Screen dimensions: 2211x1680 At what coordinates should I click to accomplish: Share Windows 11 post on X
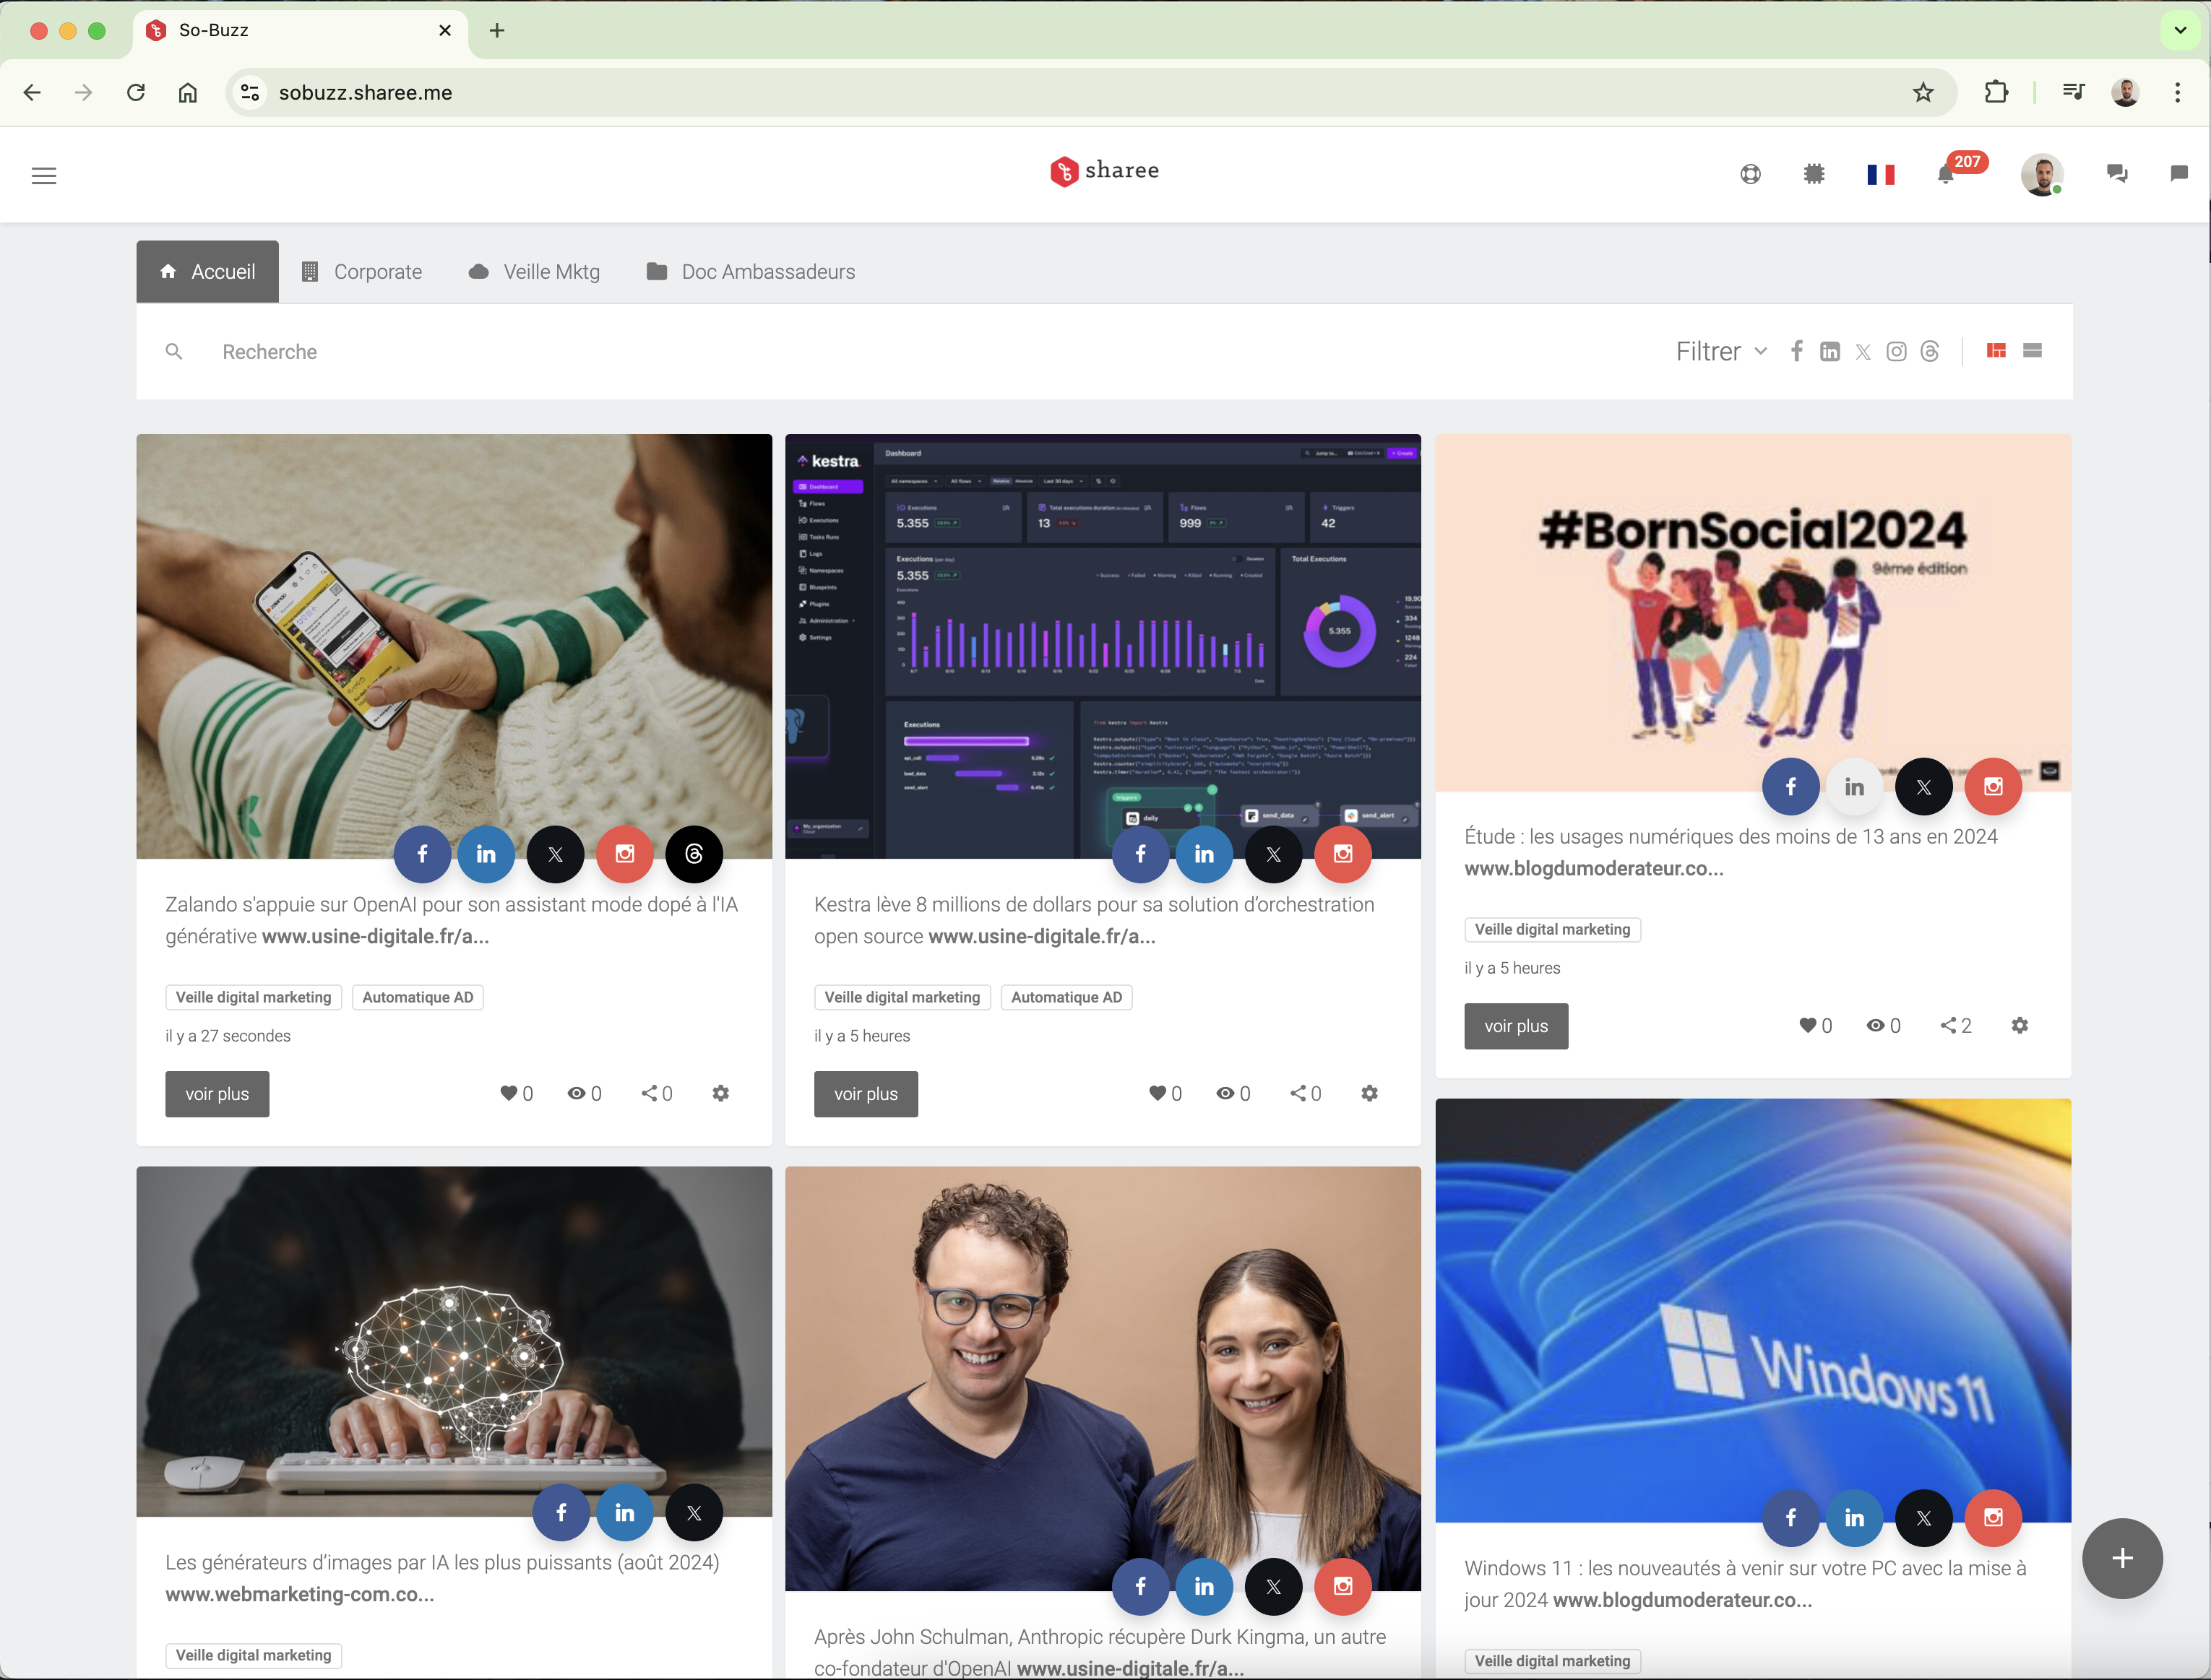1923,1518
